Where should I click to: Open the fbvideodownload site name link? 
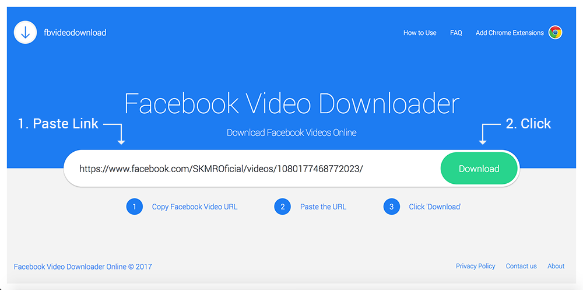pos(75,33)
